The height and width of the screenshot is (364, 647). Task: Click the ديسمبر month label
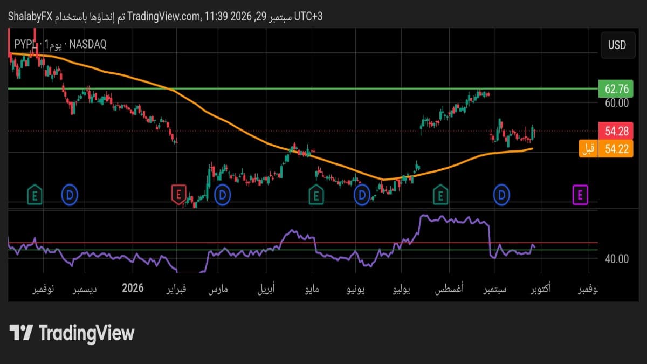click(x=85, y=289)
